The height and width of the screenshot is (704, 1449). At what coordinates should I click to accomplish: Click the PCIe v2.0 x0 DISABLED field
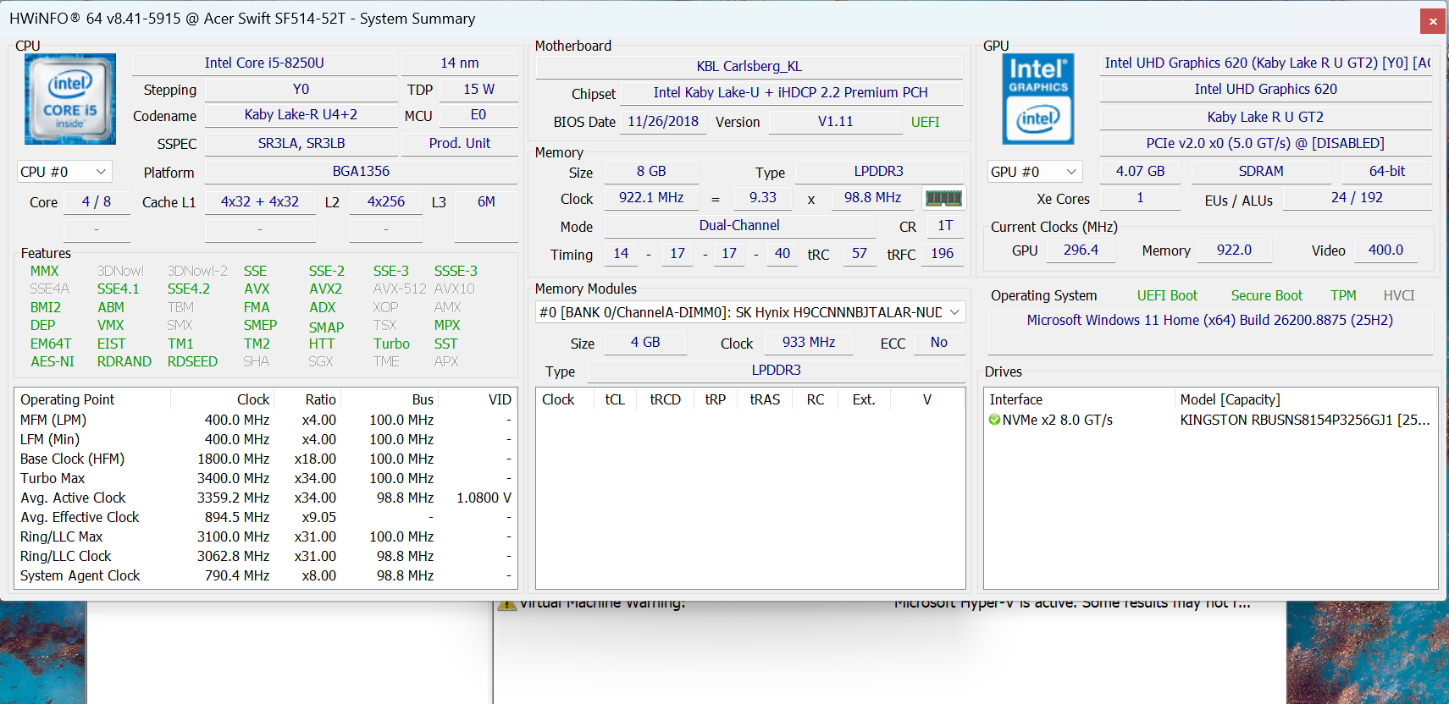(1265, 143)
